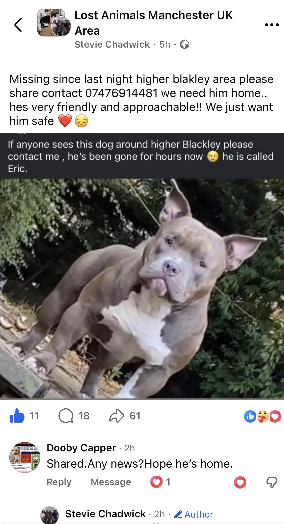Open the missing dog Eric photo
The width and height of the screenshot is (284, 524).
point(142,288)
